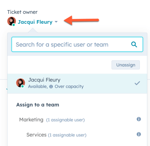
Task: Click the green availability dot in the list row
Action: [23, 86]
